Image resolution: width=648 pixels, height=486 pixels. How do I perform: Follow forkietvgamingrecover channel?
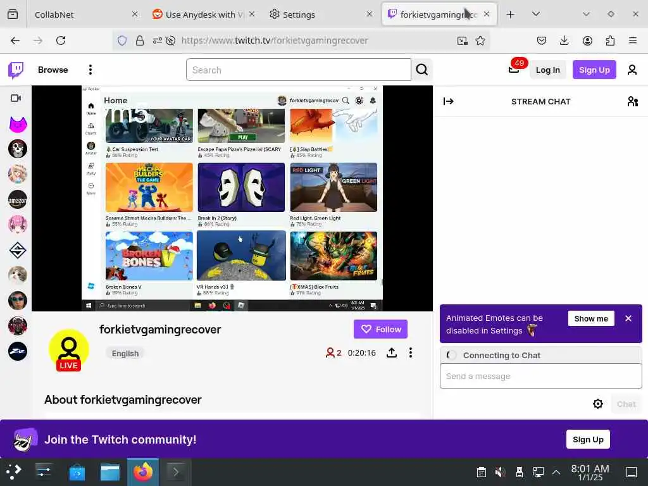tap(380, 329)
